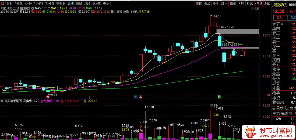Select the 1分钟 period tab
This screenshot has width=296, height=140.
click(x=19, y=4)
